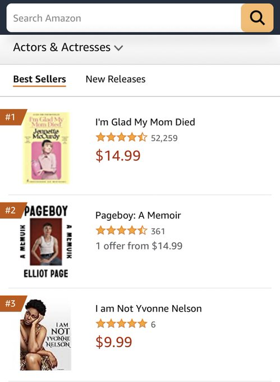Open the Pageboy book cover image
This screenshot has height=382, width=280.
[46, 241]
